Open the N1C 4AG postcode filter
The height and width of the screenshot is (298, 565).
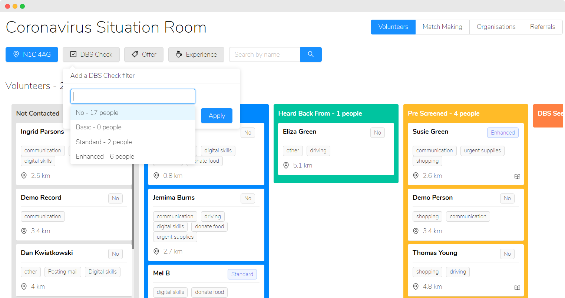(x=32, y=54)
